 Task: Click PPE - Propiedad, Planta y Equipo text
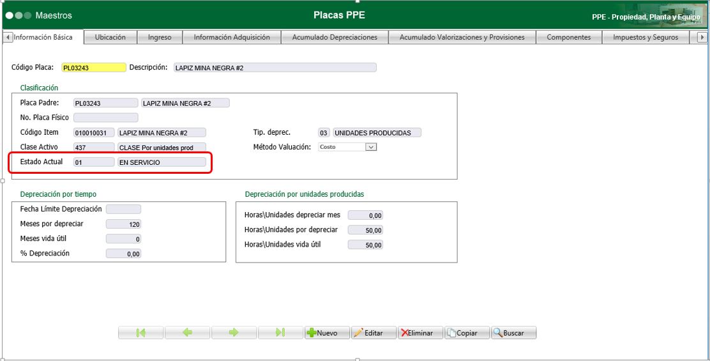pyautogui.click(x=646, y=17)
